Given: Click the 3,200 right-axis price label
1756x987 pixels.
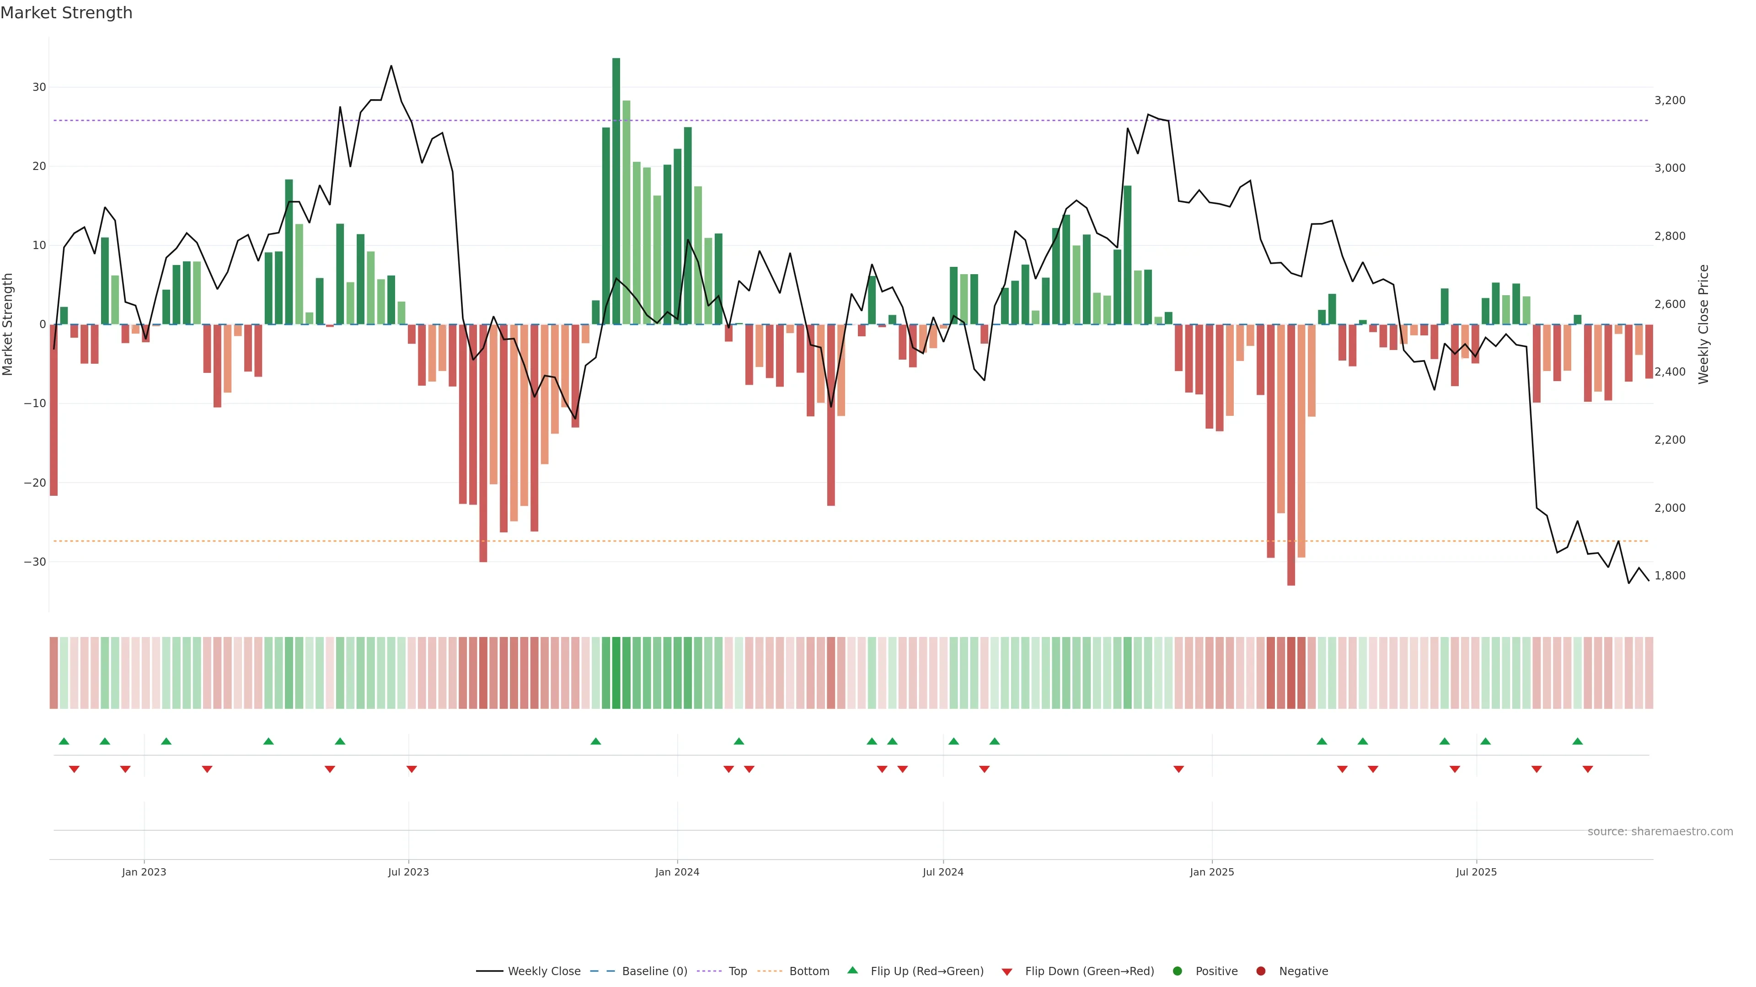Looking at the screenshot, I should click(1670, 100).
